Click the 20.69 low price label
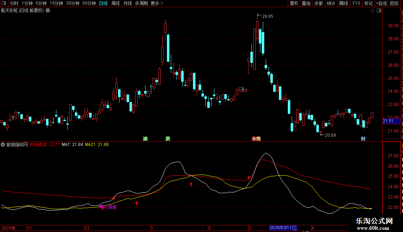The image size is (403, 232). (x=330, y=135)
